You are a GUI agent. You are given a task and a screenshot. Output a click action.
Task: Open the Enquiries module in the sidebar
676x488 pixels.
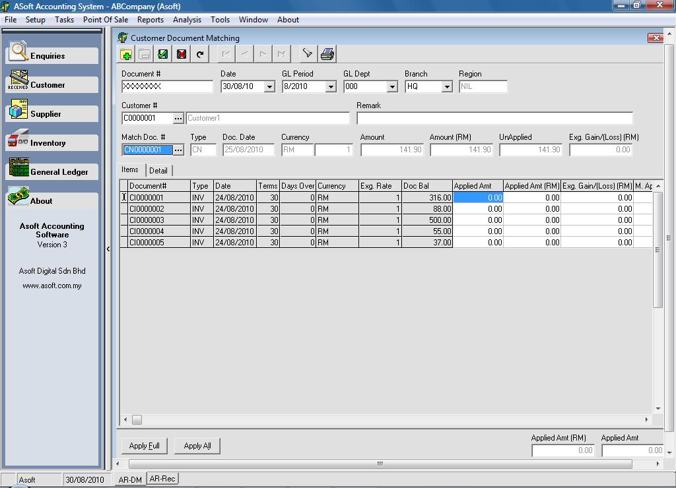click(51, 55)
